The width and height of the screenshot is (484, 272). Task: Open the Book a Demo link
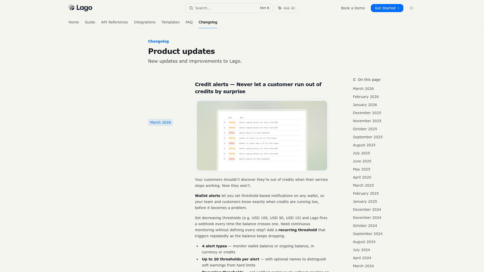[353, 8]
